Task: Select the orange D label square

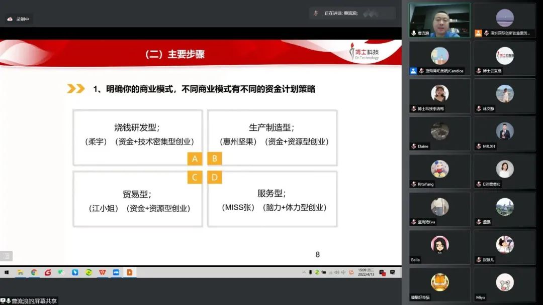Action: 215,177
